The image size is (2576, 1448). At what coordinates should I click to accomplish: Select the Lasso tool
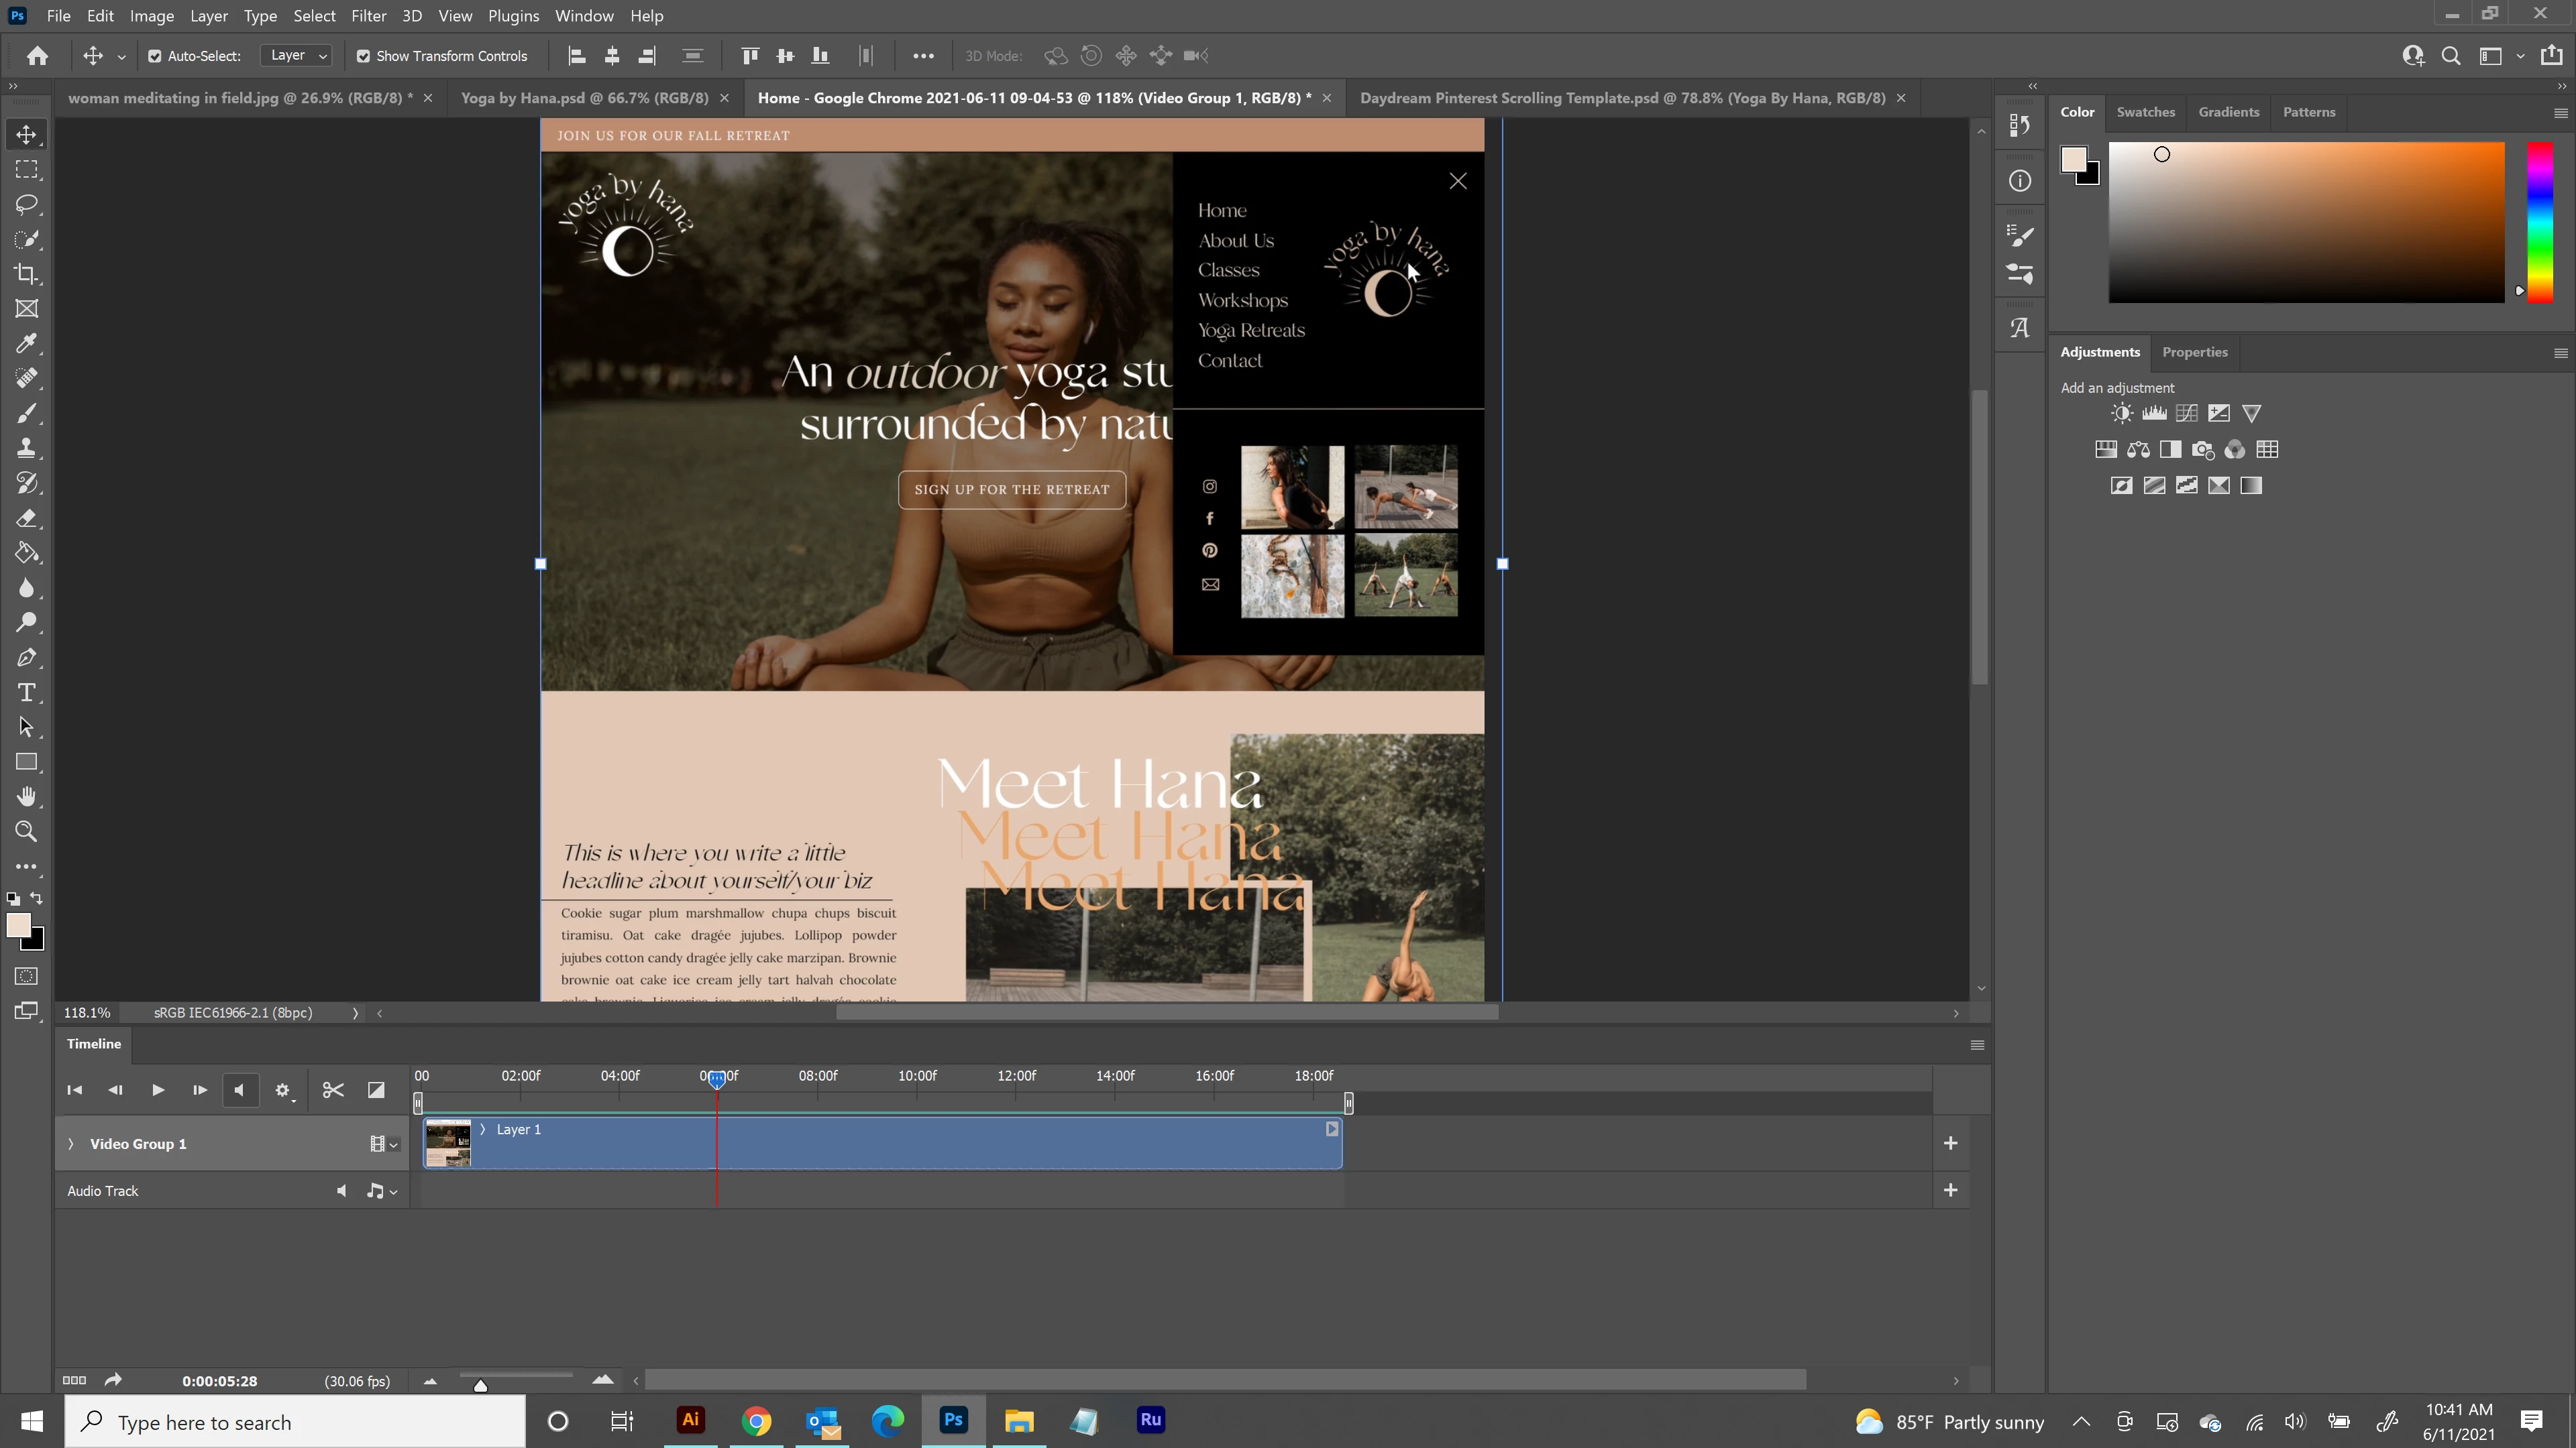[27, 204]
